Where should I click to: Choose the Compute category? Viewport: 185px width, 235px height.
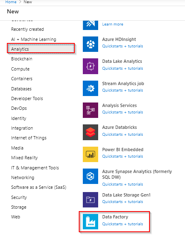pos(20,69)
